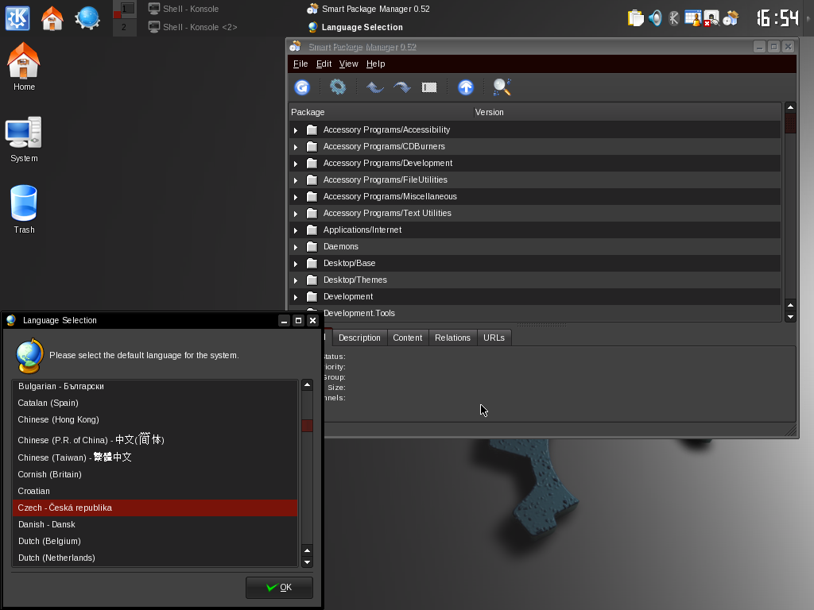Expand the Daemons group
Screen dimensions: 814x610
click(296, 247)
